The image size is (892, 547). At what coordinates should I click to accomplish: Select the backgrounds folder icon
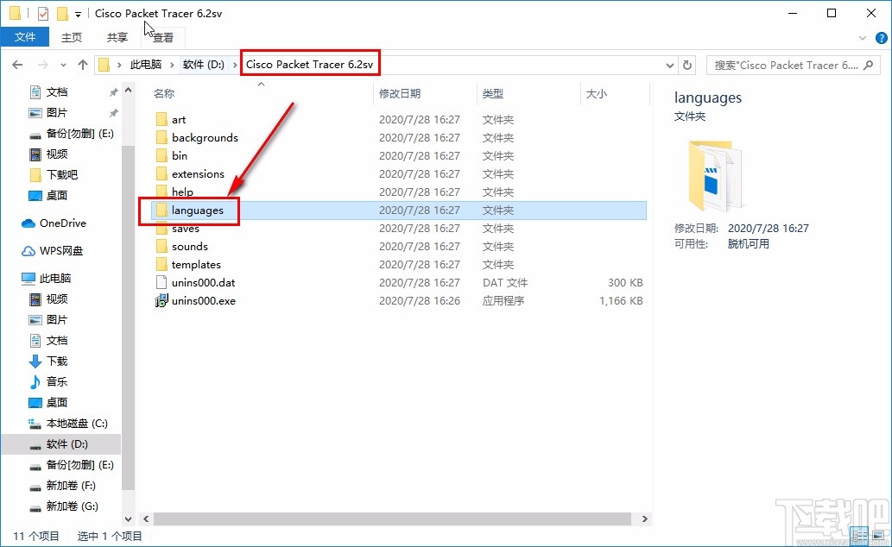point(161,137)
